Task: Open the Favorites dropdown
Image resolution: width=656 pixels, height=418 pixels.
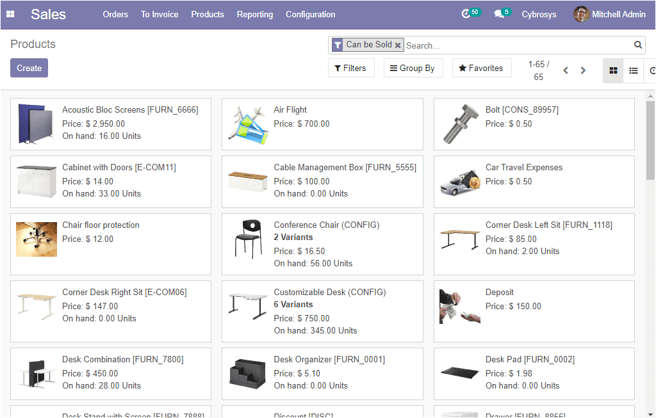Action: tap(482, 68)
